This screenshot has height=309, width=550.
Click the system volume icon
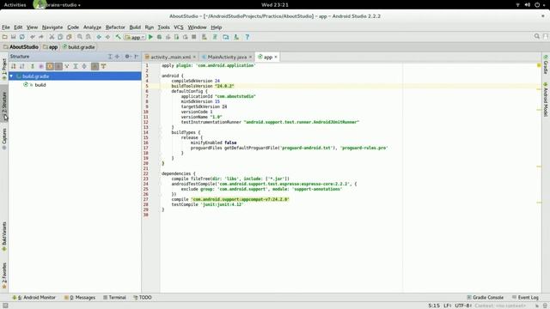tap(527, 5)
